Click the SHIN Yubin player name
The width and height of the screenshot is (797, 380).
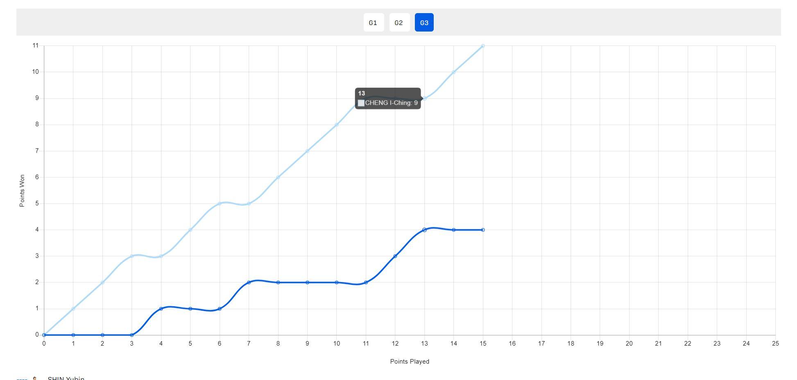click(66, 378)
